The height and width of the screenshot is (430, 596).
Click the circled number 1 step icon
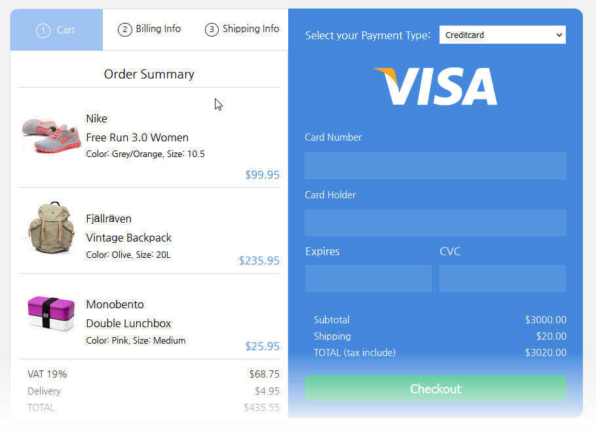[43, 31]
